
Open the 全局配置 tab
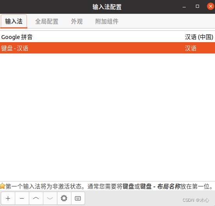tap(46, 21)
